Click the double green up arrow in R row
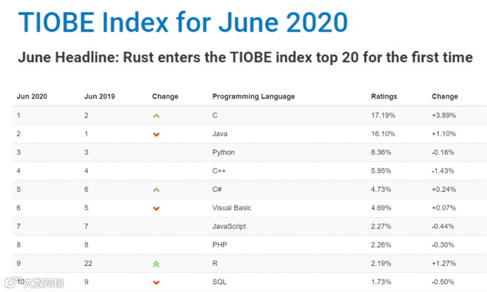The image size is (487, 292). click(156, 264)
